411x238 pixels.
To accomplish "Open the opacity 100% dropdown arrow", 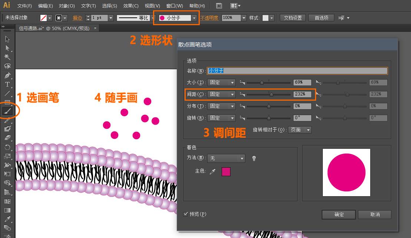I will (244, 18).
